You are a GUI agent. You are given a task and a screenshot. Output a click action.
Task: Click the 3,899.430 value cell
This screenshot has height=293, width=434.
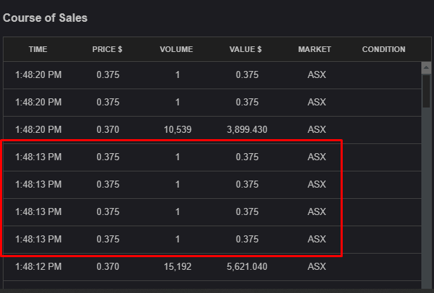(246, 129)
